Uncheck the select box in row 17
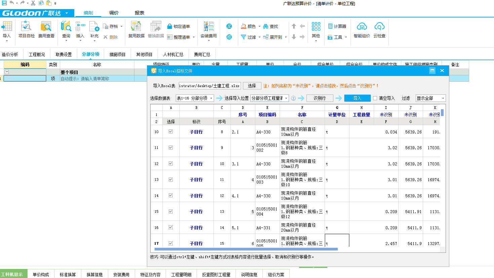Image resolution: width=494 pixels, height=278 pixels. [171, 243]
